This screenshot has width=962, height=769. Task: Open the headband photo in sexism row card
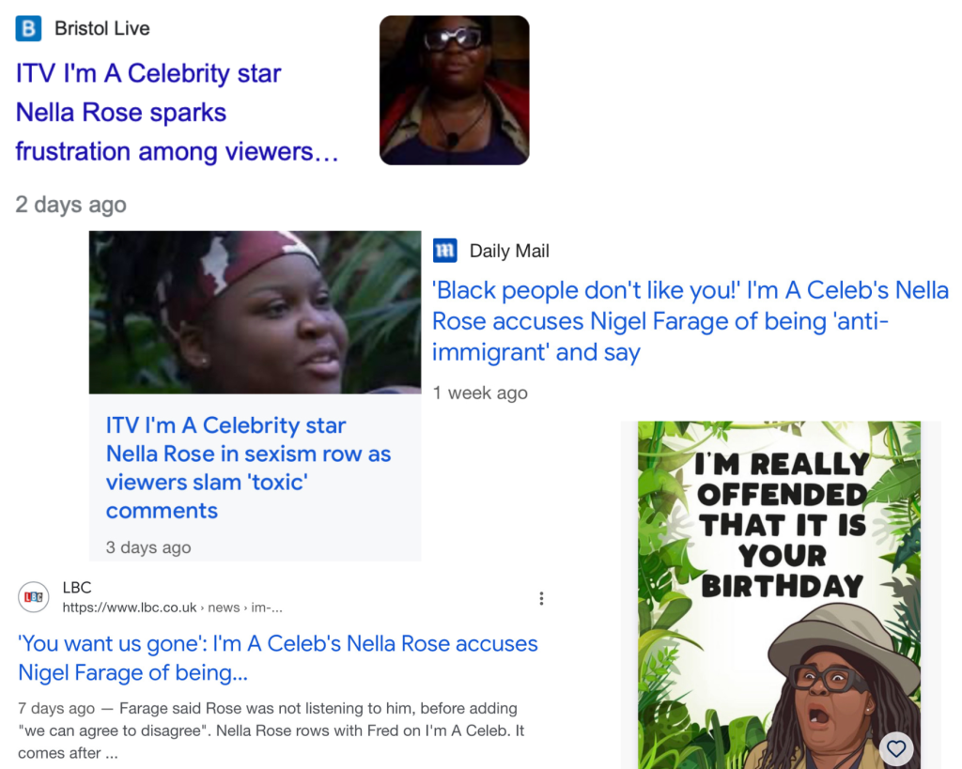[256, 312]
